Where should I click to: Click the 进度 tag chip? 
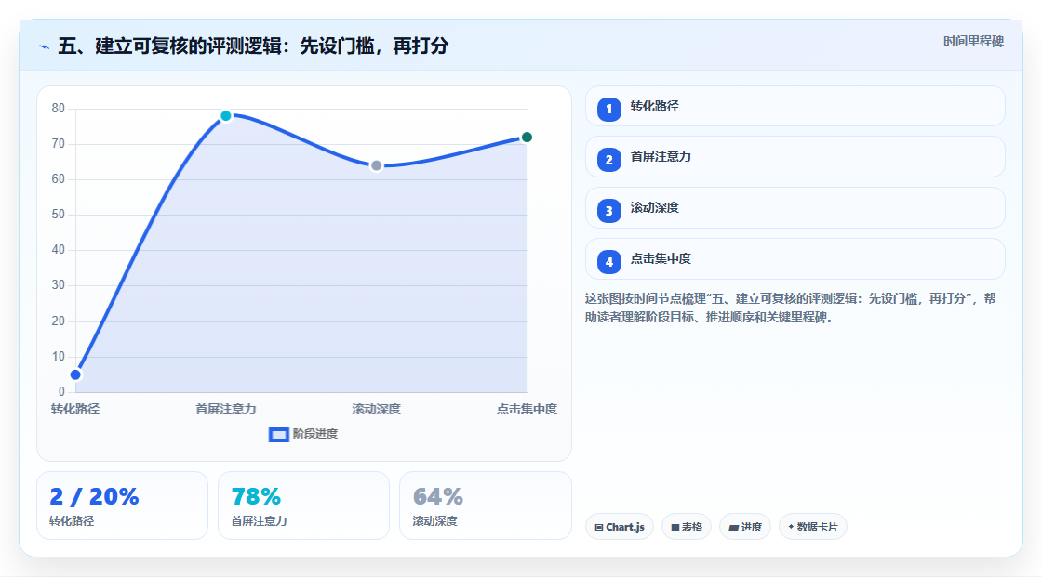pyautogui.click(x=745, y=527)
